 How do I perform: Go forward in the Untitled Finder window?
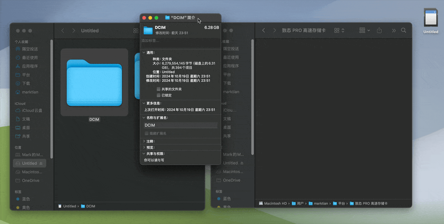click(x=74, y=31)
